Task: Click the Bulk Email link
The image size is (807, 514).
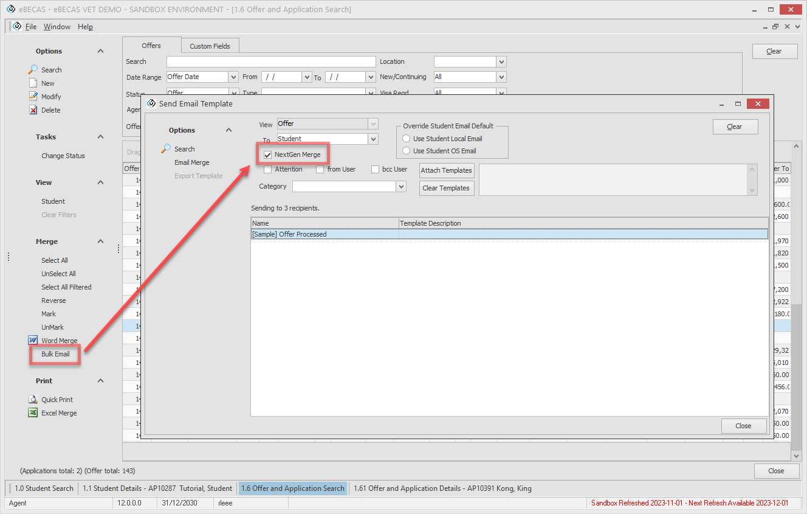Action: (55, 354)
